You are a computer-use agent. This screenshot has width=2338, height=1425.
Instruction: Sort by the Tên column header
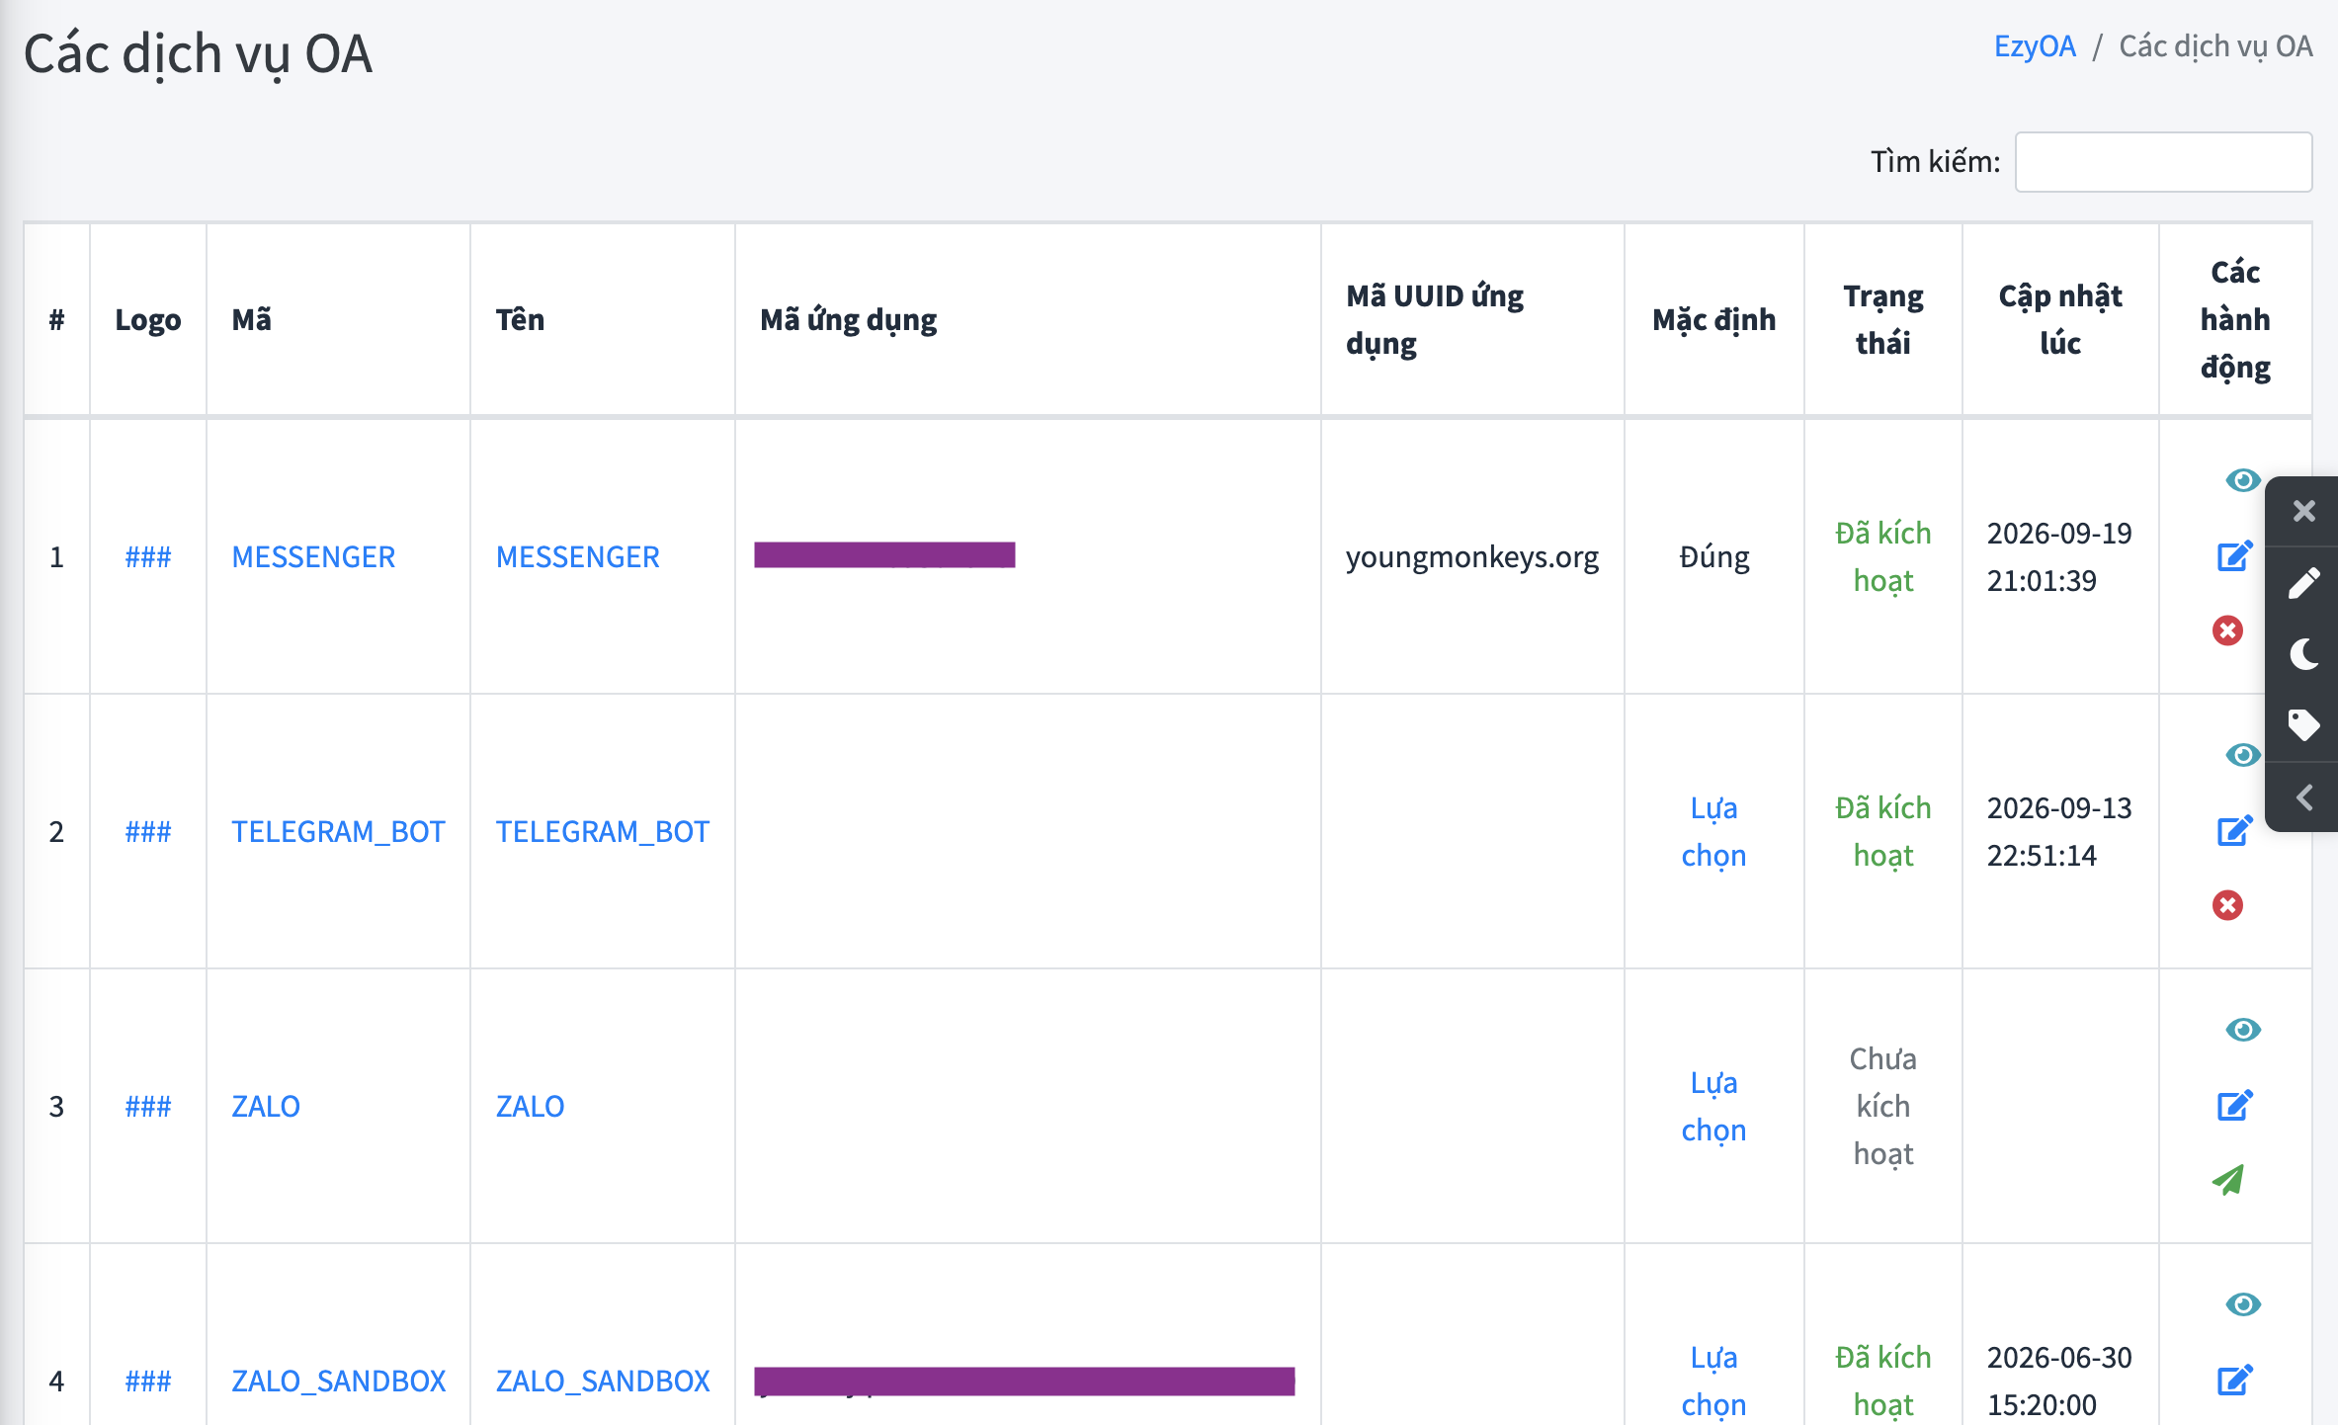(602, 319)
